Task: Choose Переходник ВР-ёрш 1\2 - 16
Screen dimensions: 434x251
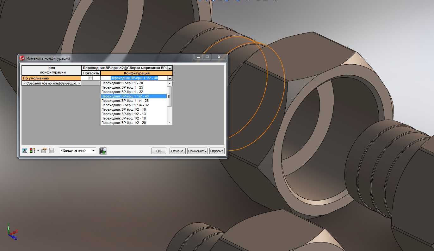Action: point(134,119)
